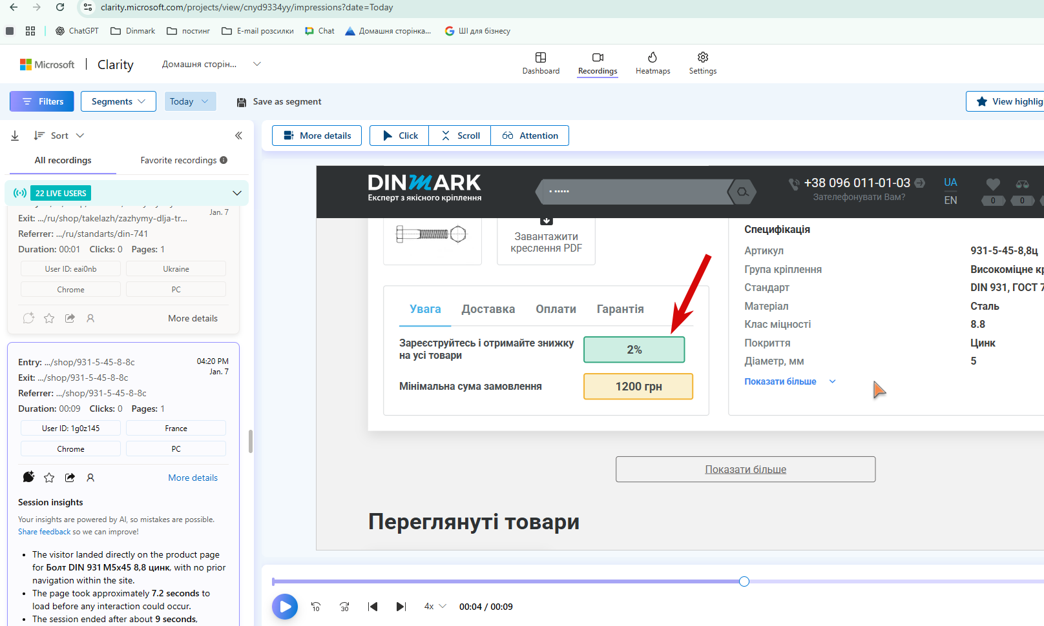This screenshot has width=1044, height=626.
Task: Click the France country chip
Action: tap(176, 429)
